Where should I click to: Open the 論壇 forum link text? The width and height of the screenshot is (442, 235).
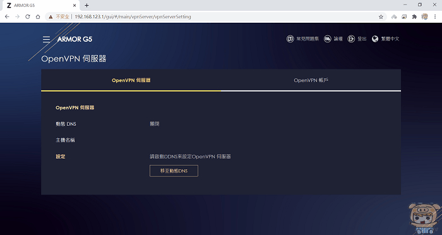pos(338,39)
